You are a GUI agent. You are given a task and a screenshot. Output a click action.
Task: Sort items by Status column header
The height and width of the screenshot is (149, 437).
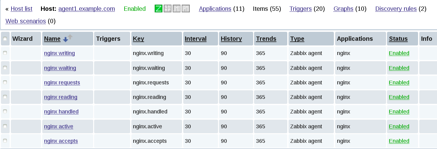398,39
